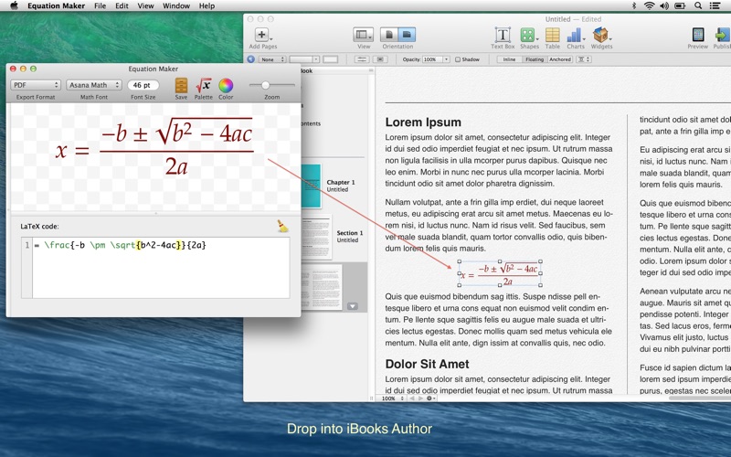Image resolution: width=731 pixels, height=457 pixels.
Task: Open the gear menu in bottom bar
Action: (430, 399)
